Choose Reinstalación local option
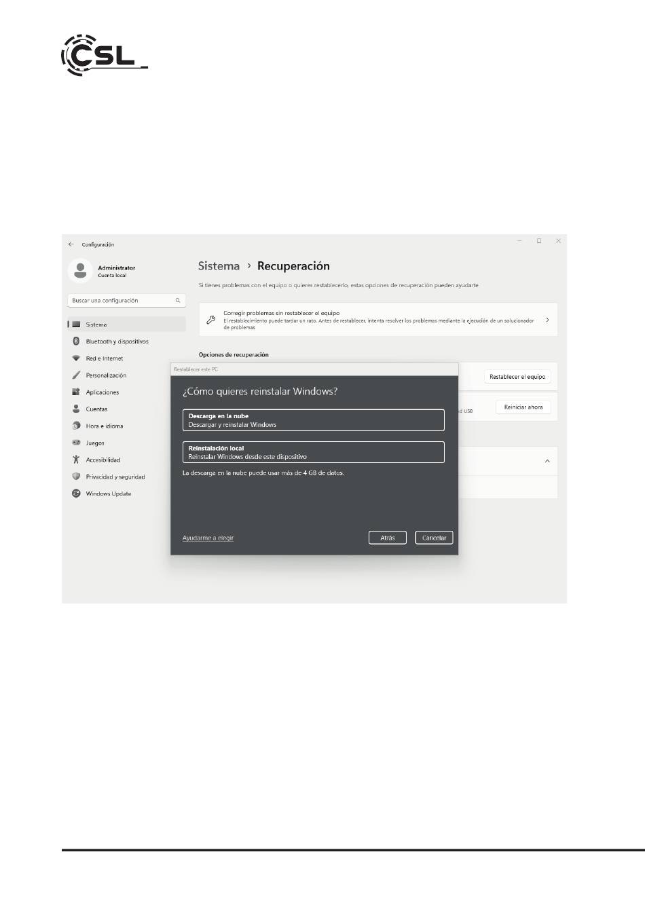This screenshot has width=645, height=909. (314, 452)
